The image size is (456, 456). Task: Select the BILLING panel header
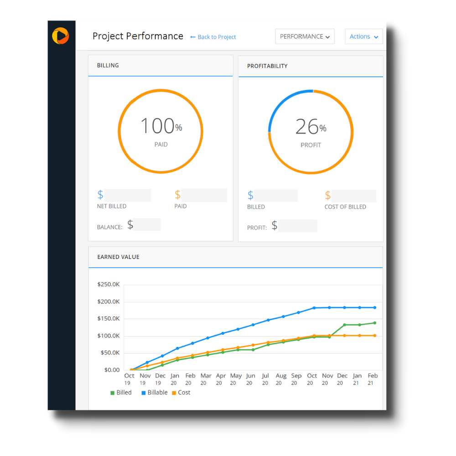tap(108, 65)
